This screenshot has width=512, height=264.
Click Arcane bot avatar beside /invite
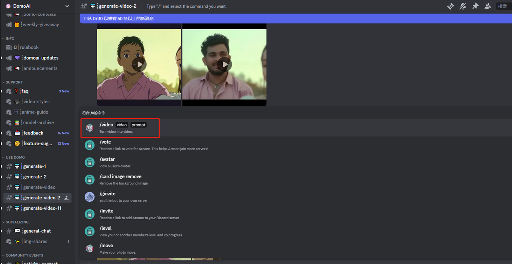pyautogui.click(x=90, y=214)
